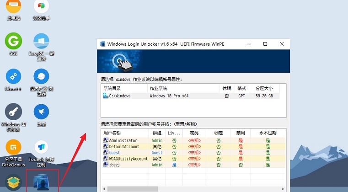Click the Admin group cell for zbezj
The width and height of the screenshot is (348, 192).
click(157, 165)
